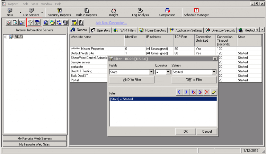Screen dimensions: 266x154
Task: Remove the closing parenthesis with the crossed icon
Action: point(200,92)
